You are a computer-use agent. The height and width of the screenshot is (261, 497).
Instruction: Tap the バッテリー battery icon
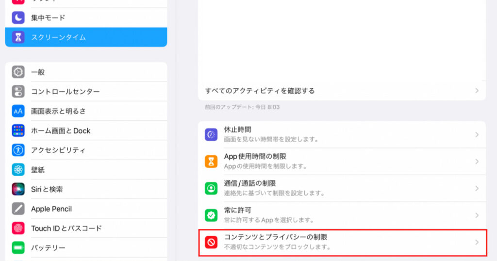pos(18,248)
